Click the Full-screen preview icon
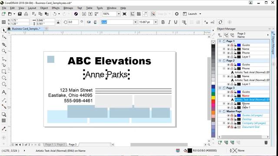 pos(125,14)
